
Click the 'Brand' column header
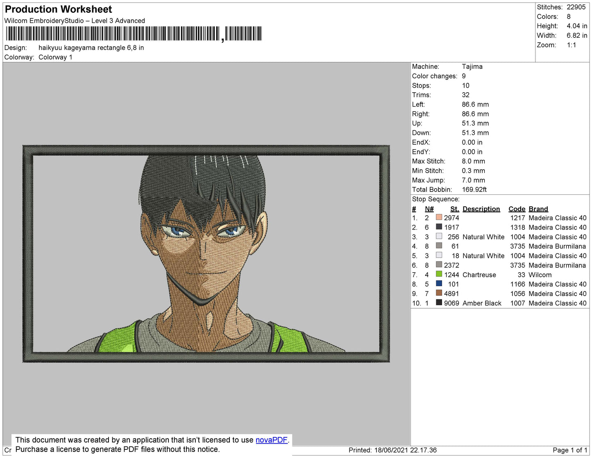click(538, 209)
